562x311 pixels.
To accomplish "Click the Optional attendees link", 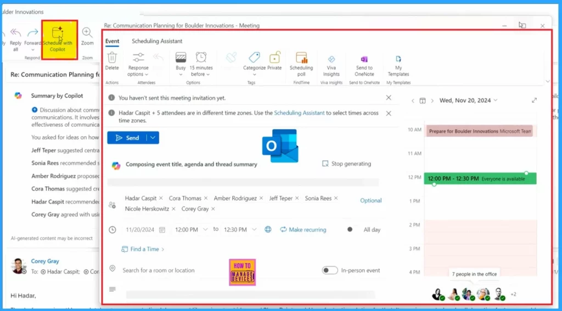I will coord(370,201).
